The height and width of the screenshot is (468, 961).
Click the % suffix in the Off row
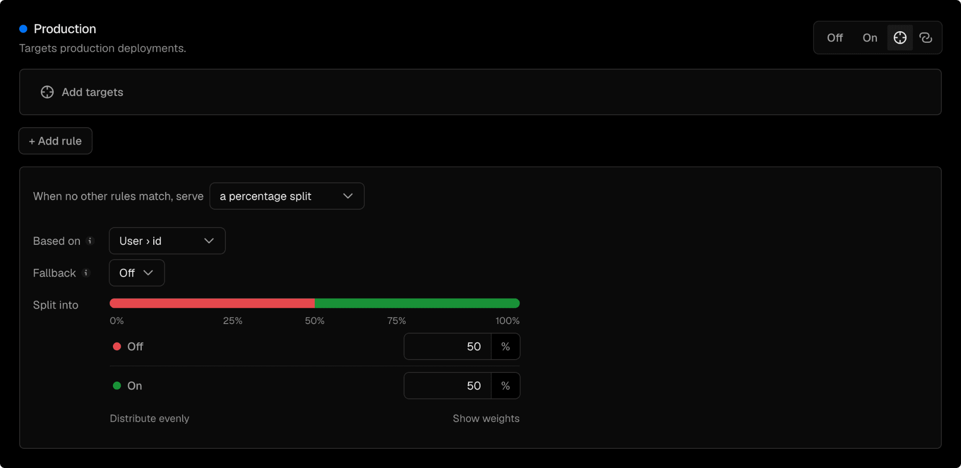coord(505,347)
